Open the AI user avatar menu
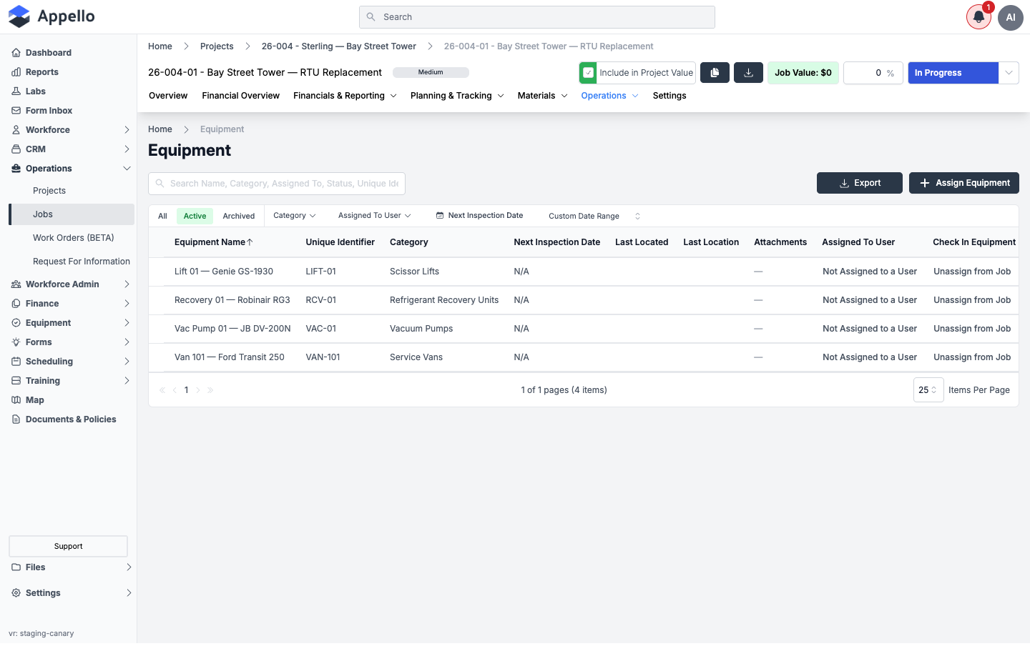The image size is (1030, 656). [1011, 17]
